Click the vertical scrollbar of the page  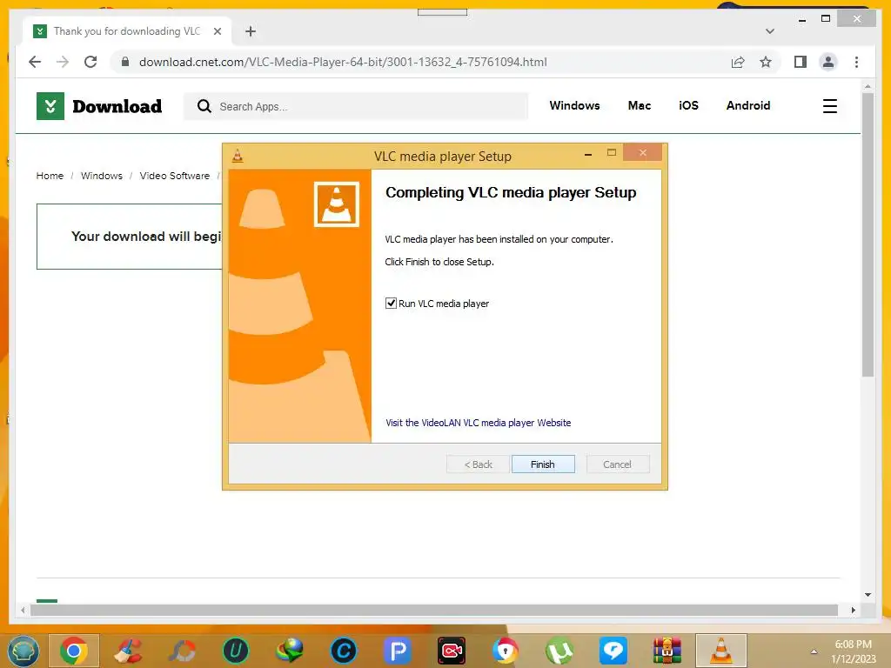point(868,235)
